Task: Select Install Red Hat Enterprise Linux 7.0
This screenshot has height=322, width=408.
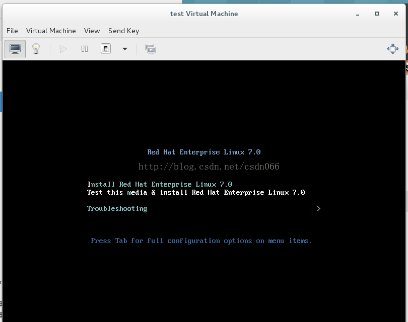Action: [x=160, y=184]
